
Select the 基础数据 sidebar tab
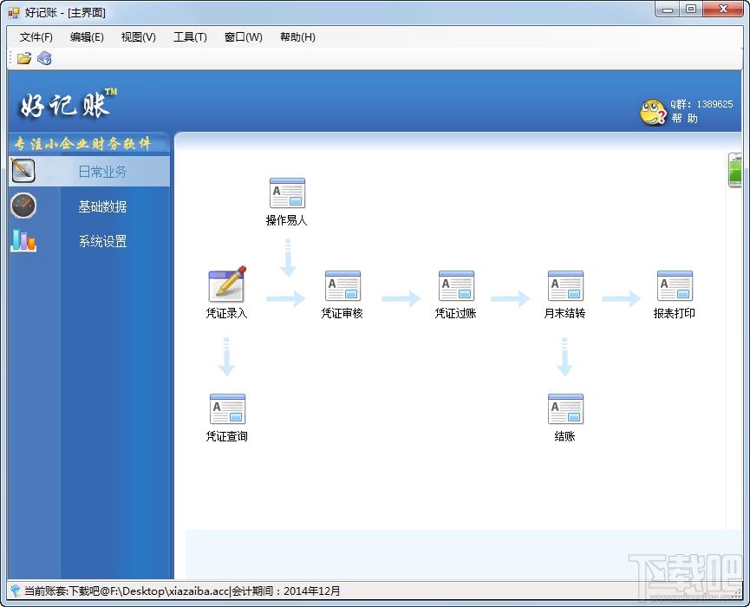[102, 206]
